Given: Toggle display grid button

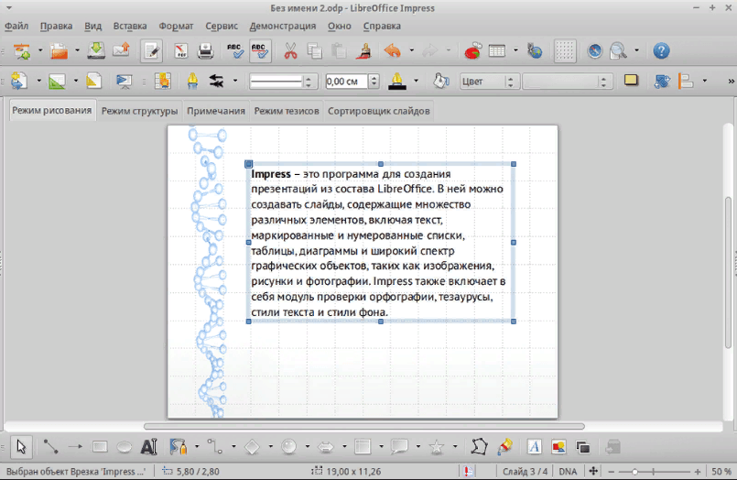Looking at the screenshot, I should click(x=565, y=50).
